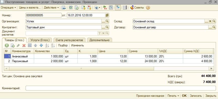Click the left scroll arrow of the table
This screenshot has height=99, width=218.
pos(7,68)
